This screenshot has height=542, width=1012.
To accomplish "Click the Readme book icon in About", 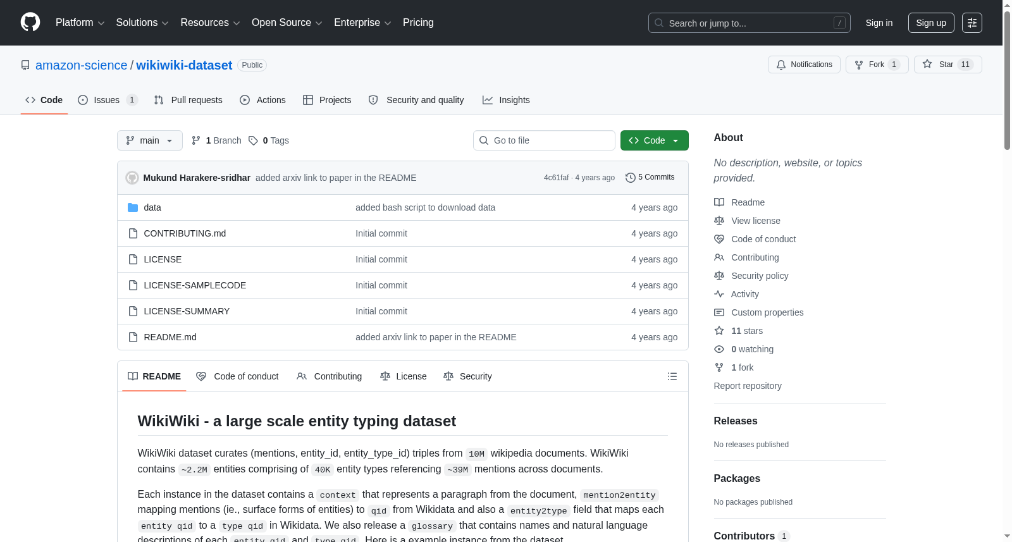I will [719, 202].
